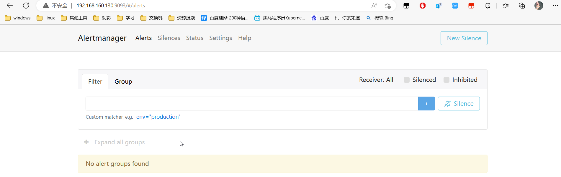Viewport: 561px width, 177px height.
Task: Open the 微软 Bing bookmark
Action: 380,18
